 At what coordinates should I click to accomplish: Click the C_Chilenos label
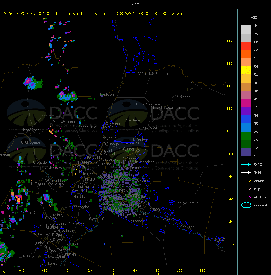point(31,142)
